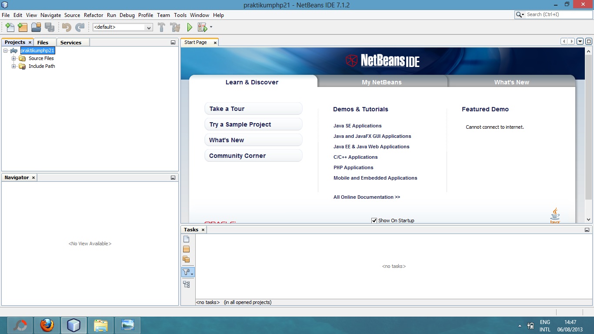Maximize the editor window icon
Screen dimensions: 594x334
pos(588,42)
